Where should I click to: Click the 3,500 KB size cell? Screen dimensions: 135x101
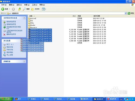(x=73, y=41)
